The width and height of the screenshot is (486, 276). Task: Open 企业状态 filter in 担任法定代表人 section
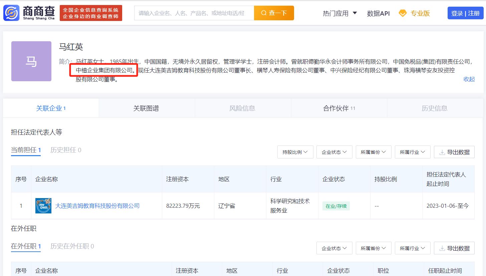coord(334,152)
